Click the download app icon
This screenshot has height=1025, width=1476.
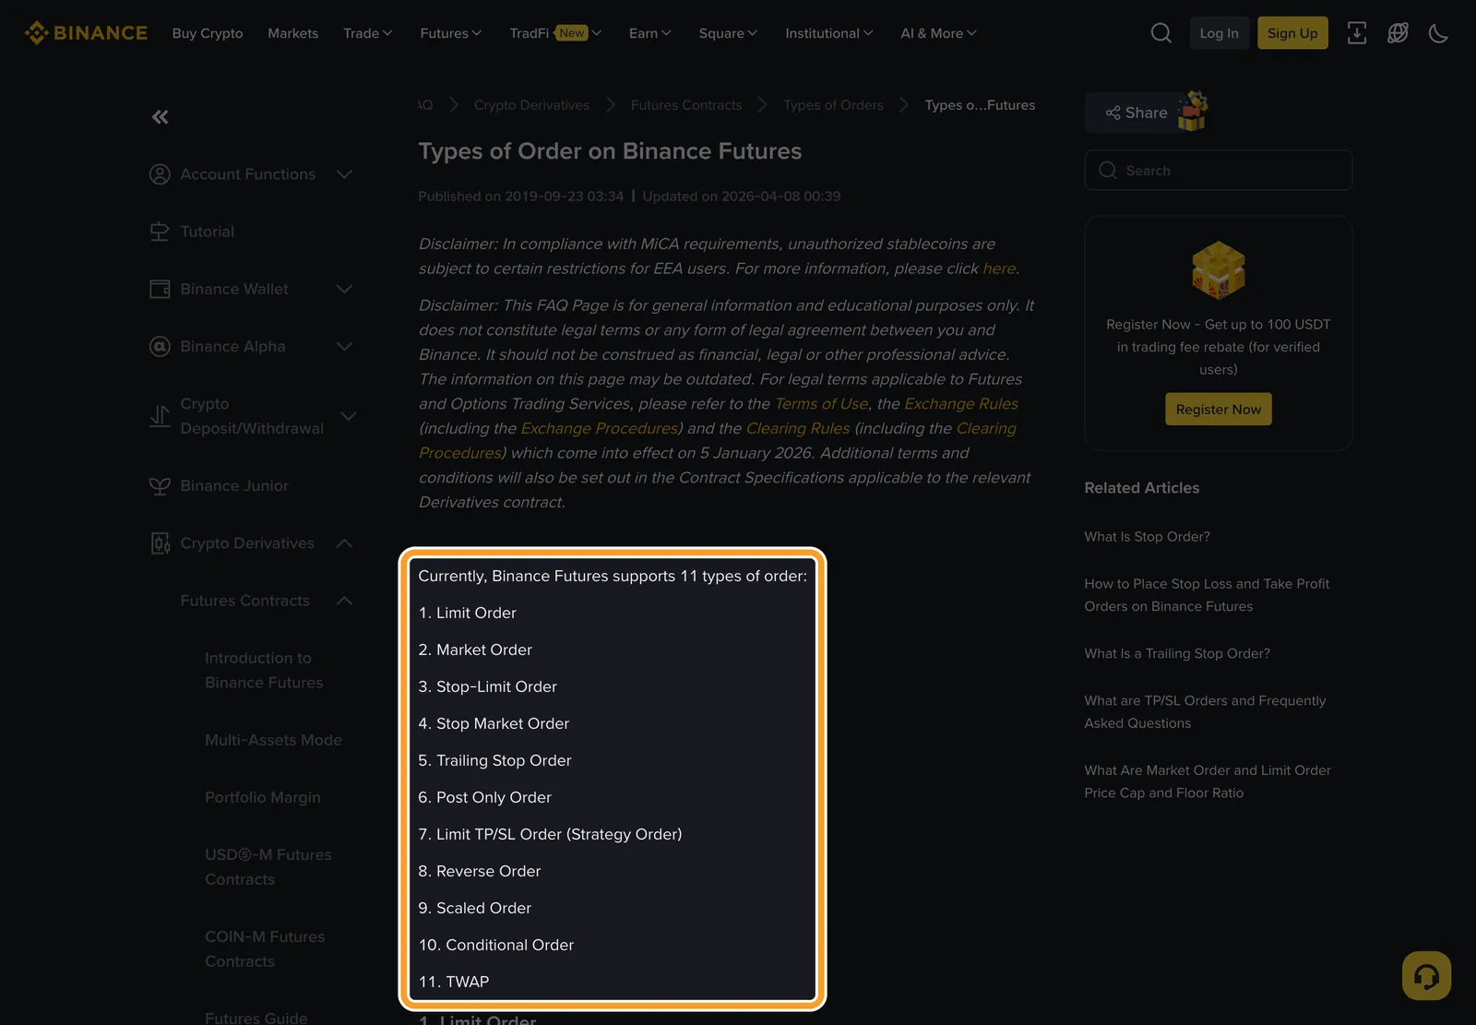pos(1357,33)
